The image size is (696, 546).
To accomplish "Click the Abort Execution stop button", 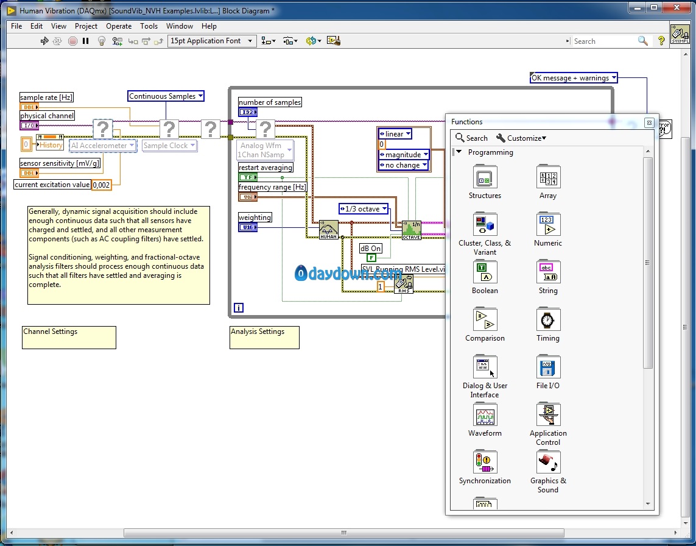I will click(x=73, y=41).
